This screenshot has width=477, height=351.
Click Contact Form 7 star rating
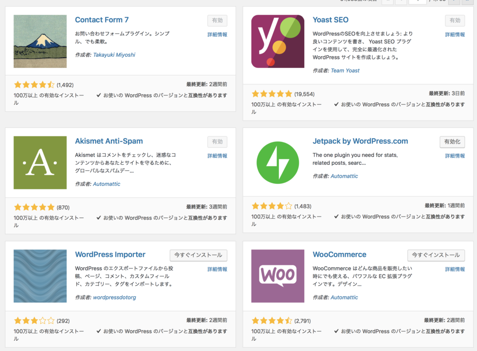[34, 85]
